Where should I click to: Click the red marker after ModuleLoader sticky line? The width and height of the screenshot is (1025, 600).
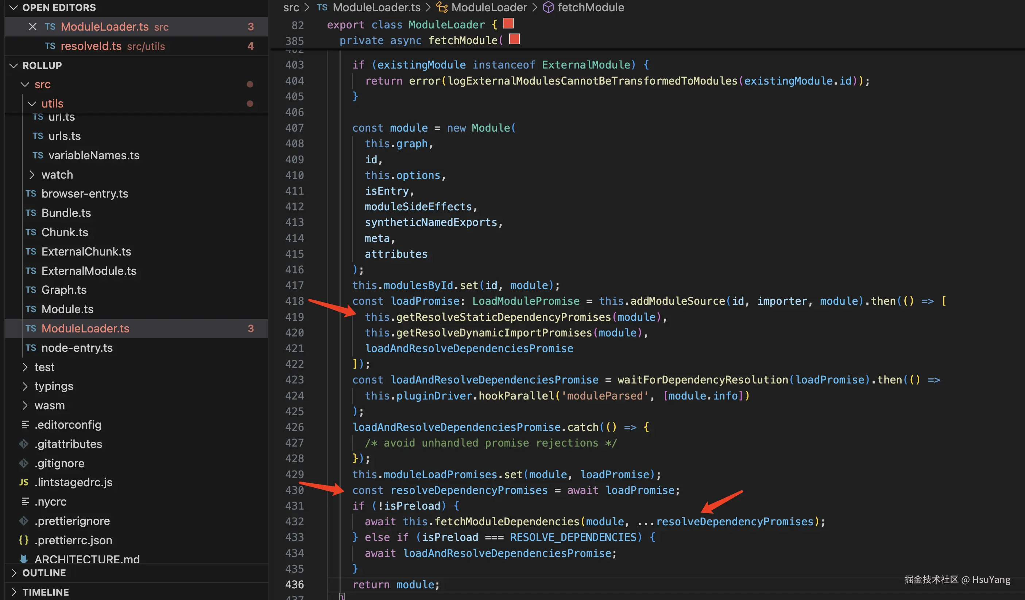508,24
